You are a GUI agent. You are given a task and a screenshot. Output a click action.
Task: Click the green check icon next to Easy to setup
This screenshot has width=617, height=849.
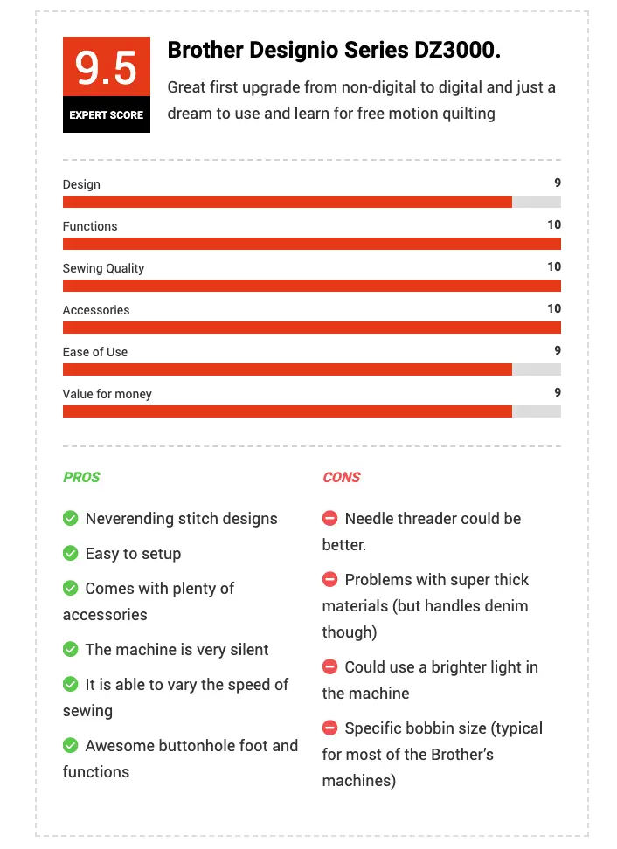pos(71,553)
